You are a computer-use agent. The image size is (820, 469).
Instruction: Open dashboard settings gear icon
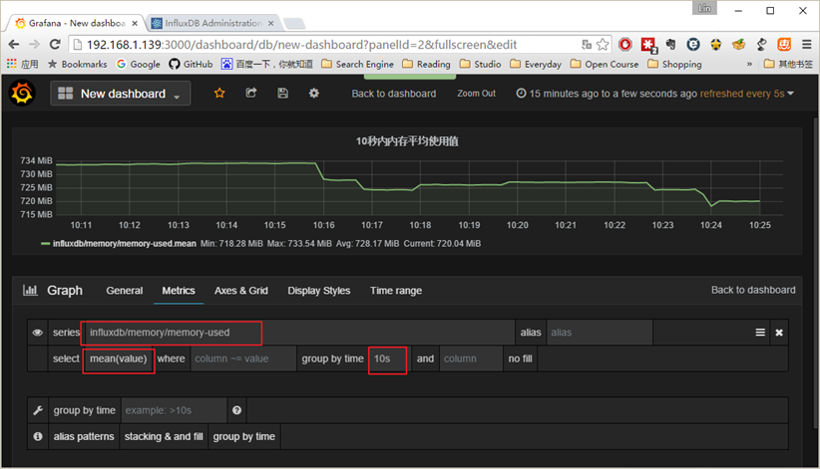[314, 93]
